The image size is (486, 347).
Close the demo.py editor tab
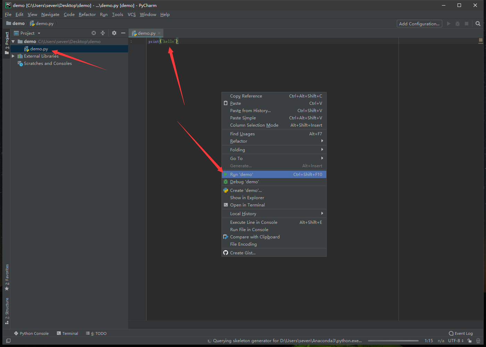[159, 33]
